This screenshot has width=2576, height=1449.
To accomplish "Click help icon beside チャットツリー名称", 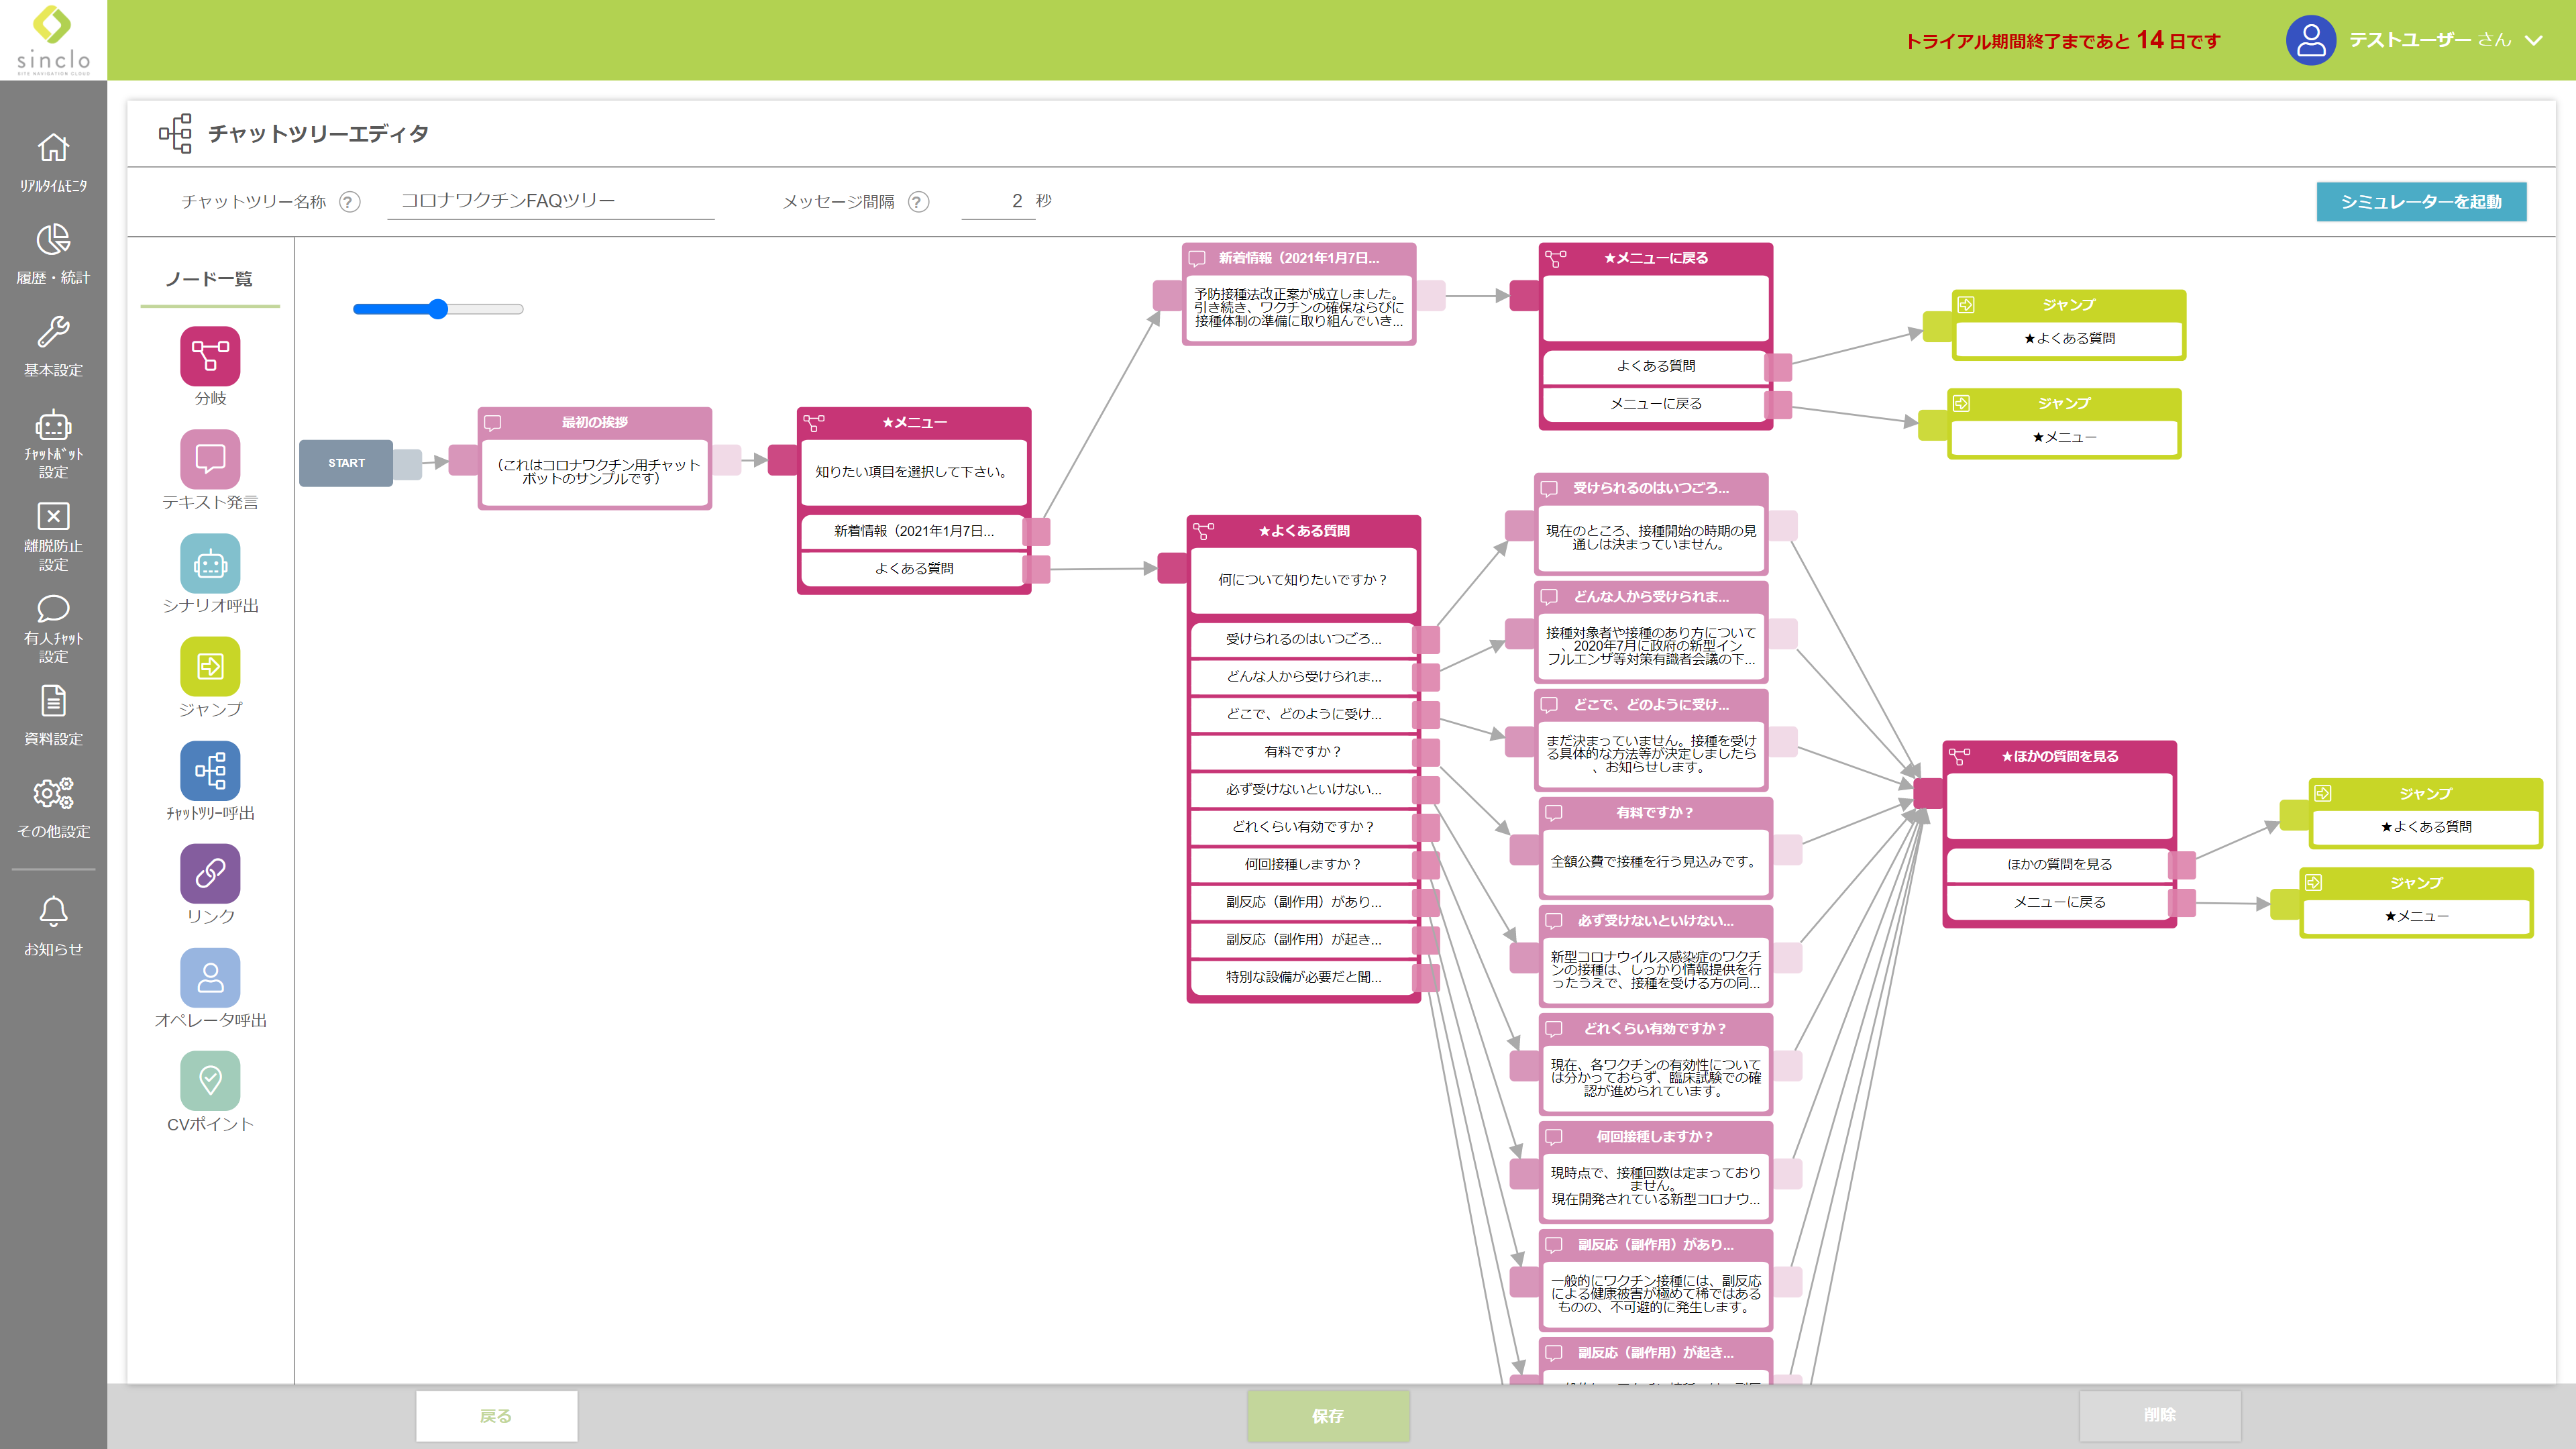I will coord(349,202).
